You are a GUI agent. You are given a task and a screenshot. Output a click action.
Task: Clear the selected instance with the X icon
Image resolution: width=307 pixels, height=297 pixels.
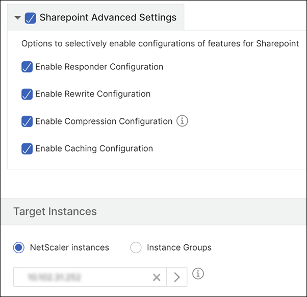pyautogui.click(x=157, y=277)
